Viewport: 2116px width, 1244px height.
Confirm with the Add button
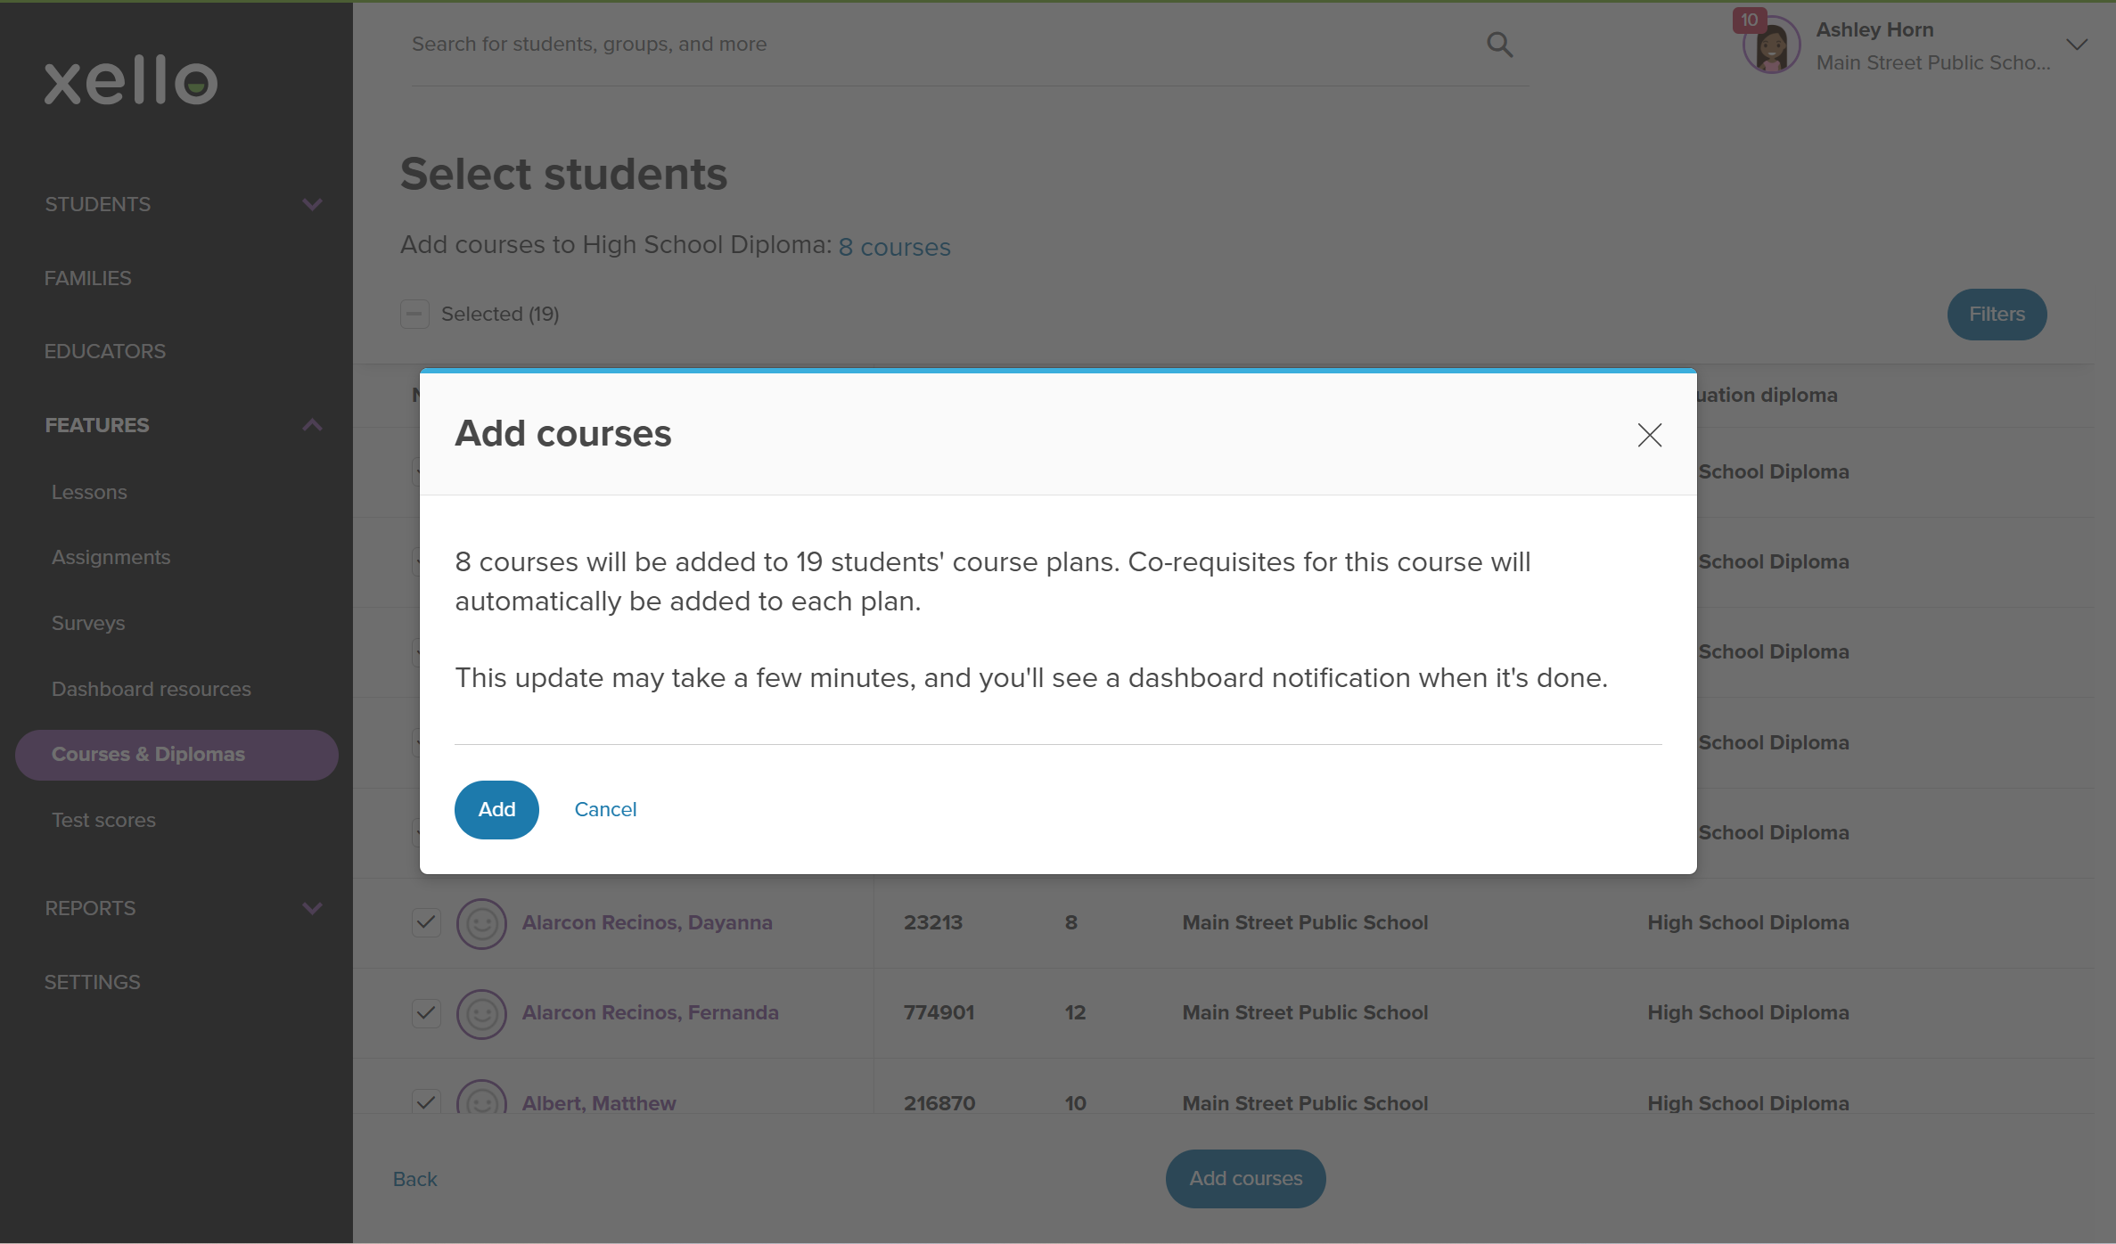(496, 809)
